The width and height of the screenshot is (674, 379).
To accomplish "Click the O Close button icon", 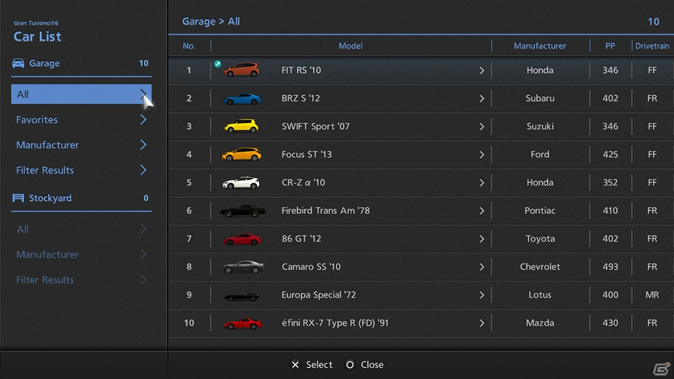I will [x=350, y=364].
